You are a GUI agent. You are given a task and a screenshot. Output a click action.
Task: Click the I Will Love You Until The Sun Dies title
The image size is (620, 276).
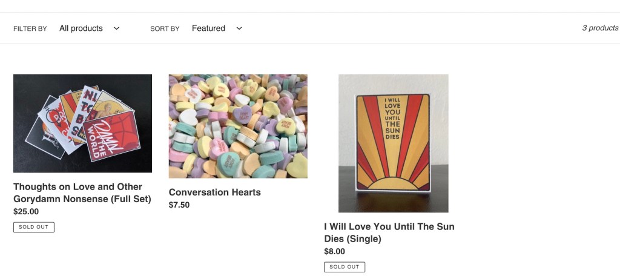pos(389,232)
